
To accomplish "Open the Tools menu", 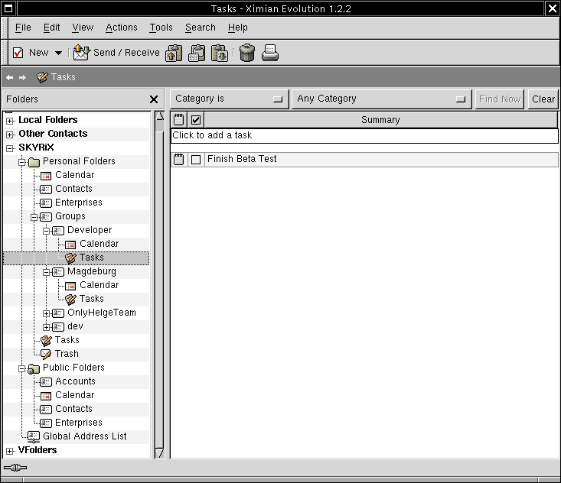I will click(x=161, y=28).
